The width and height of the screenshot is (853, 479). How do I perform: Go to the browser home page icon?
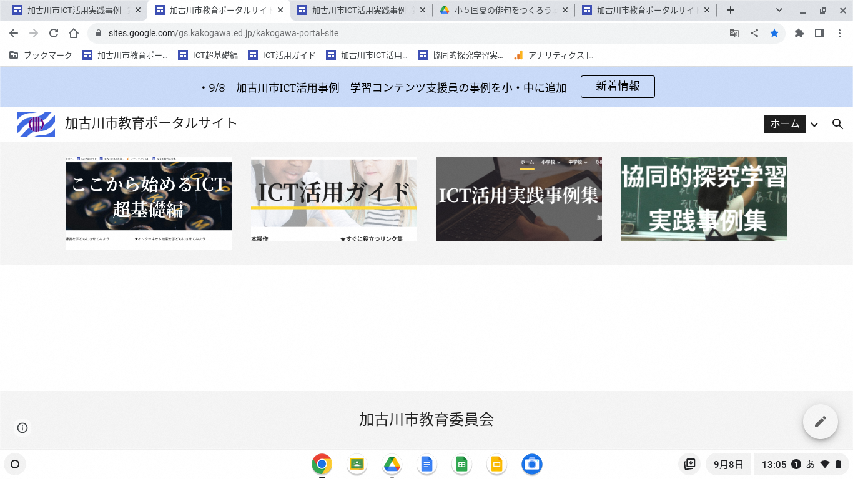coord(74,33)
